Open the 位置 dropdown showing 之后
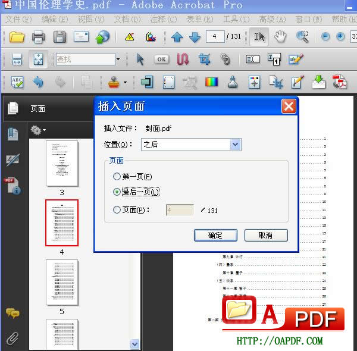Screen dimensions: 357x351 [191, 145]
